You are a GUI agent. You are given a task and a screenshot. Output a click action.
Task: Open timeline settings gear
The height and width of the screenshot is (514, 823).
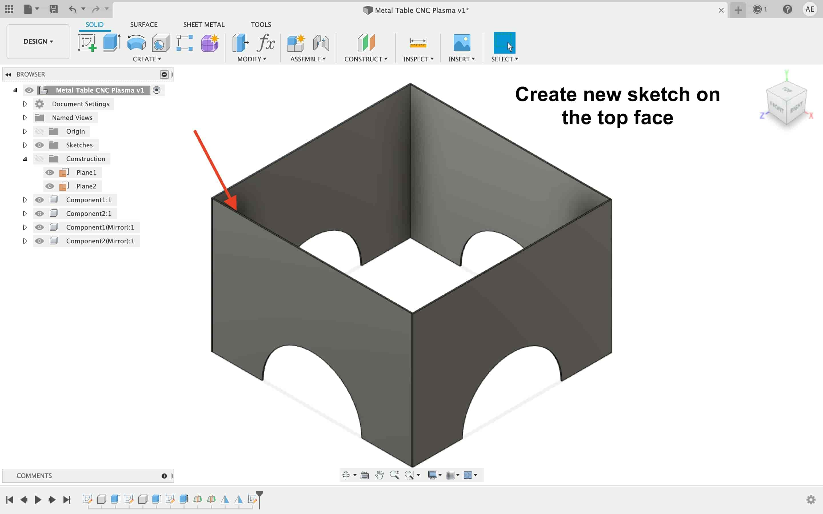click(811, 499)
